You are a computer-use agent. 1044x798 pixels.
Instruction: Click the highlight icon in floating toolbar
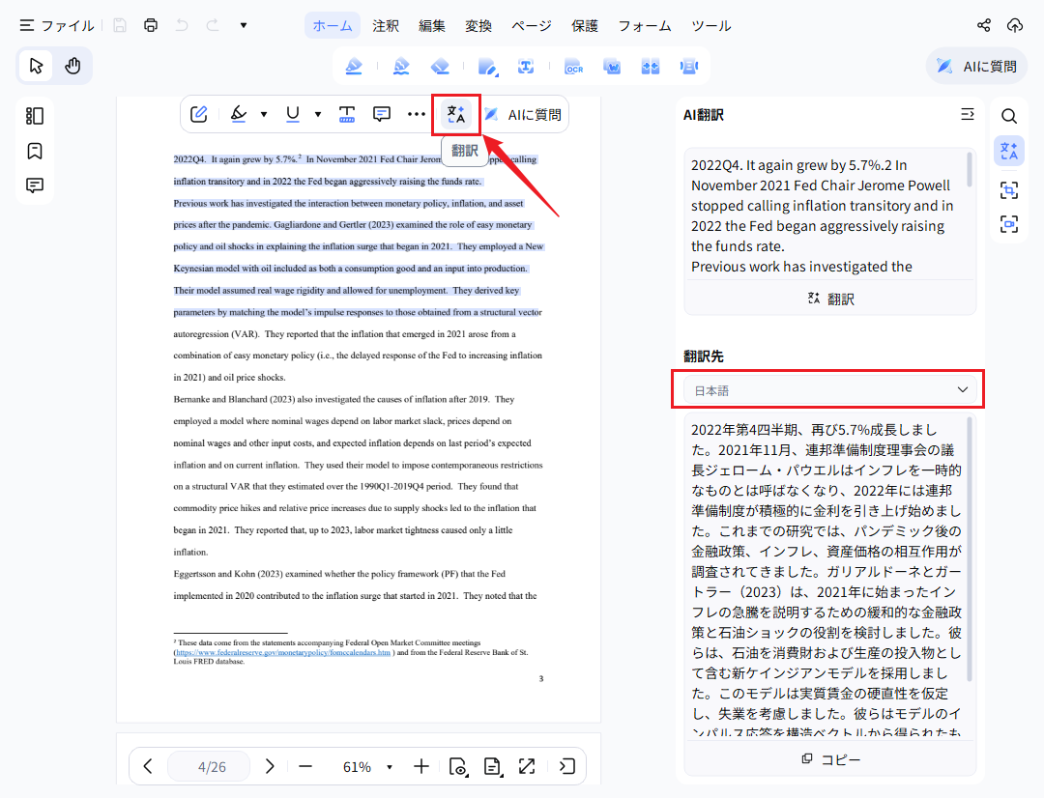tap(239, 114)
